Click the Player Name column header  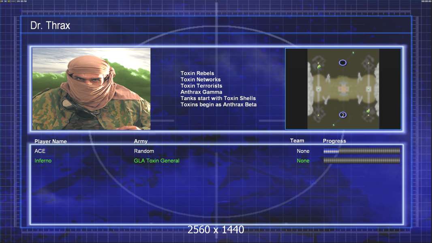(x=51, y=141)
